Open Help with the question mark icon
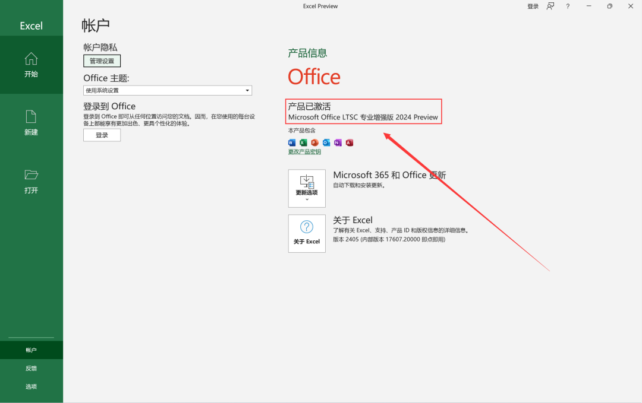This screenshot has height=403, width=642. click(x=568, y=7)
